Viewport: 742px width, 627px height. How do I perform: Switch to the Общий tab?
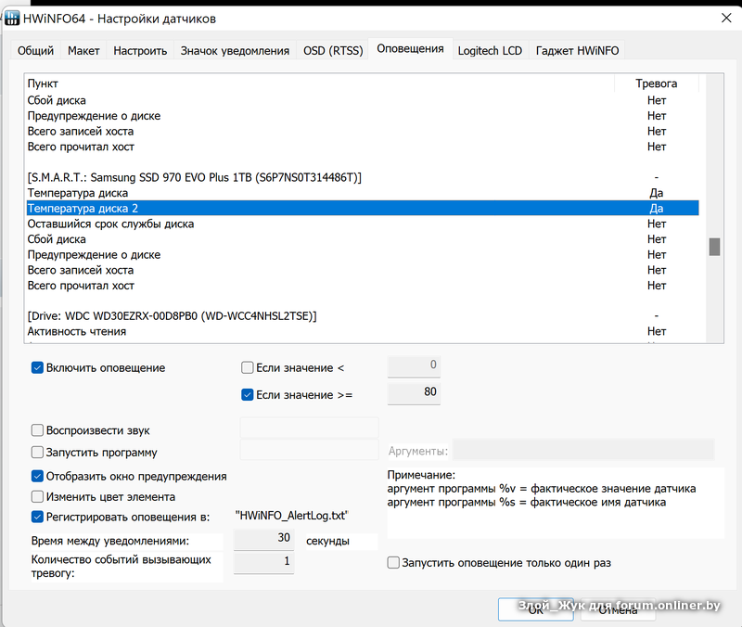point(35,51)
